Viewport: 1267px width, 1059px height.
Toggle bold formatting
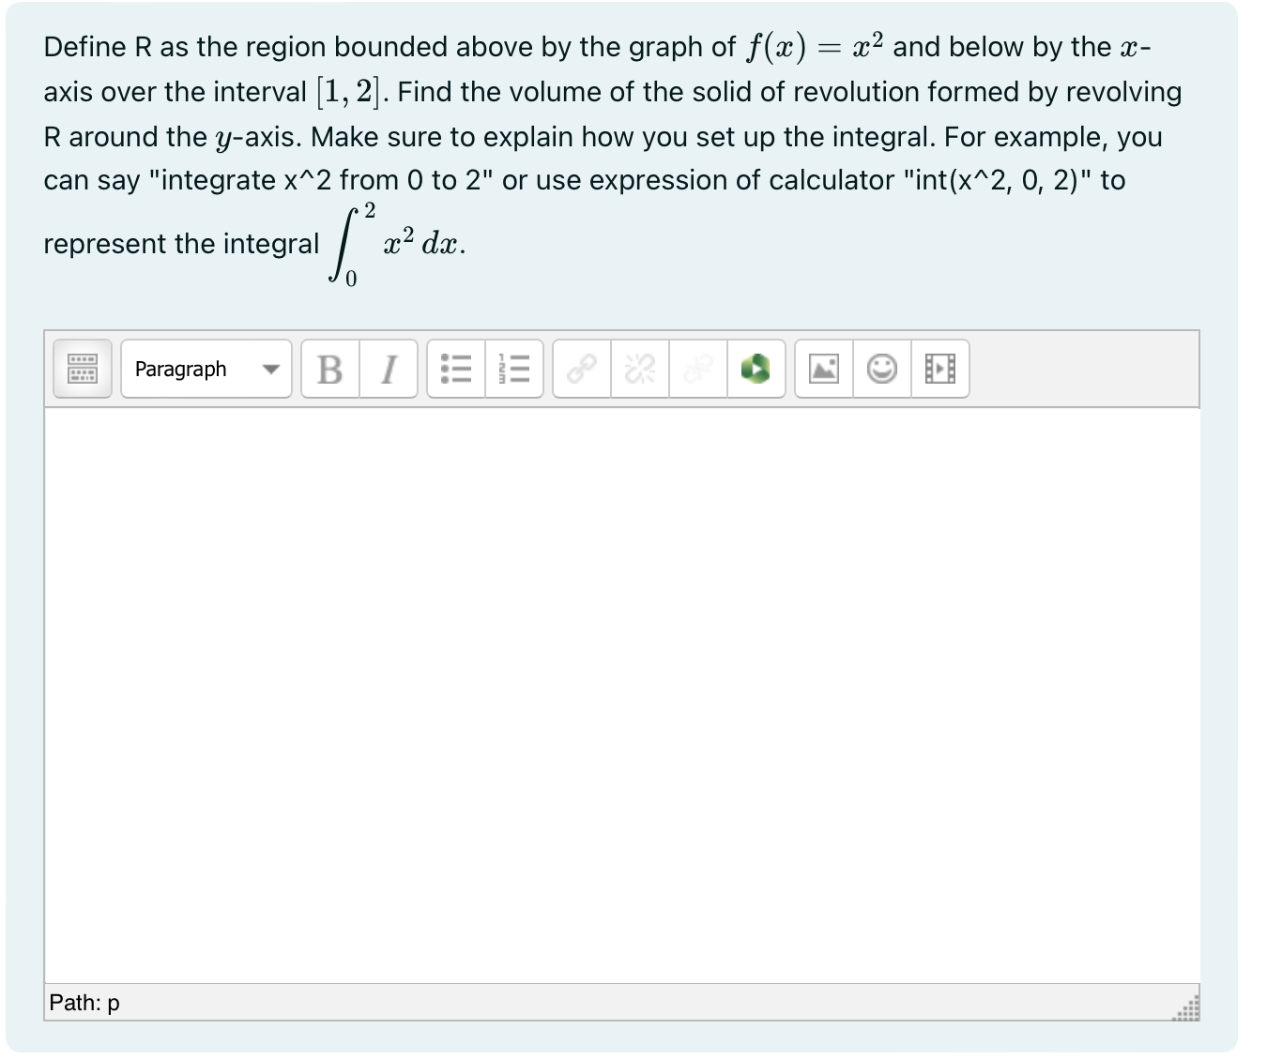click(328, 369)
